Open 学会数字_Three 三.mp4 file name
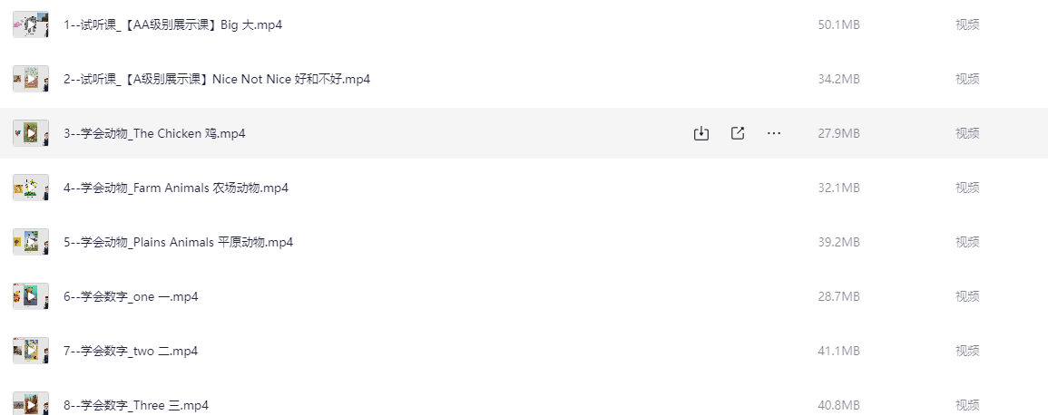Image resolution: width=1048 pixels, height=415 pixels. click(136, 405)
